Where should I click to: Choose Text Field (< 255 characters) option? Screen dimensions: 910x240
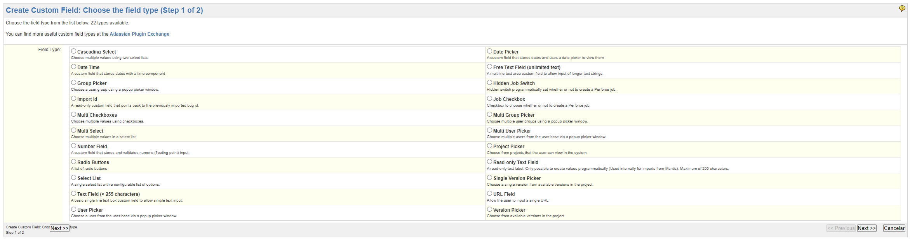[73, 193]
